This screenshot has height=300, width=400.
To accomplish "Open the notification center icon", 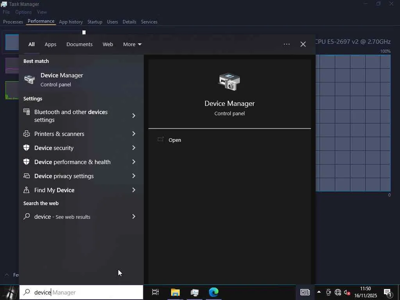I will coord(387,293).
